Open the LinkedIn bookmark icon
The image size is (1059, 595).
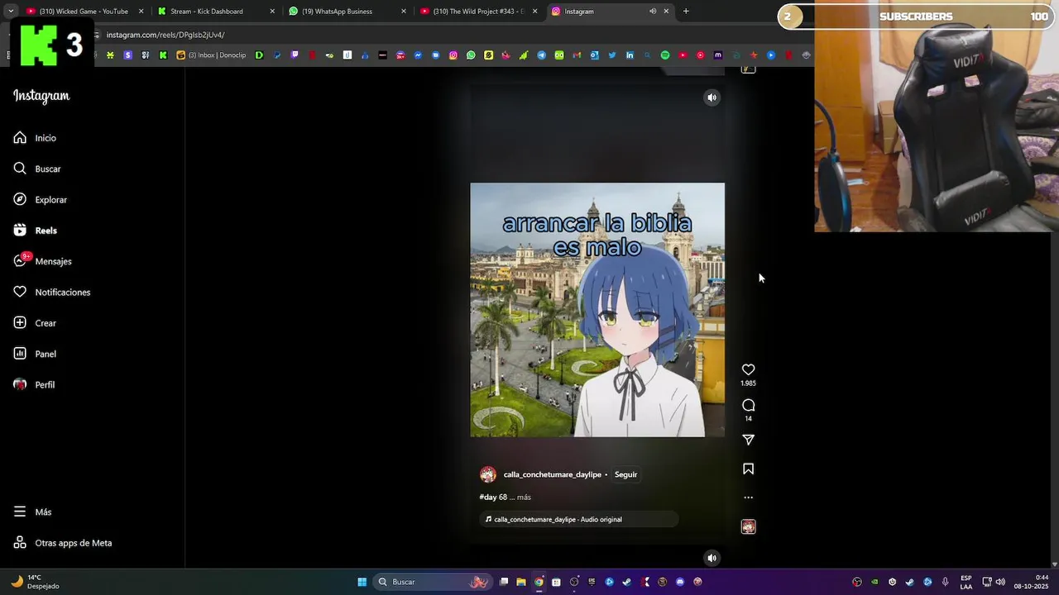pyautogui.click(x=630, y=55)
